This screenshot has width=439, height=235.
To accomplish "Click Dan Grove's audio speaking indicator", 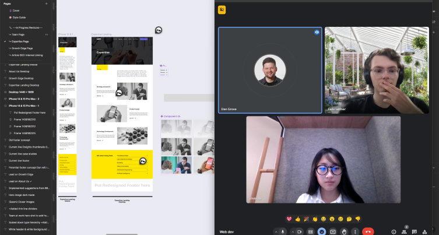I will click(x=317, y=32).
